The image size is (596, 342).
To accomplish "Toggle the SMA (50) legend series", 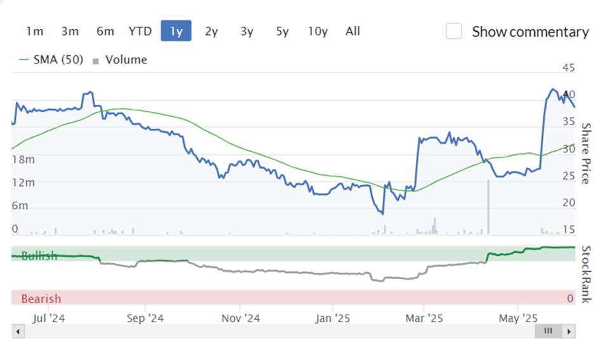I will [51, 60].
